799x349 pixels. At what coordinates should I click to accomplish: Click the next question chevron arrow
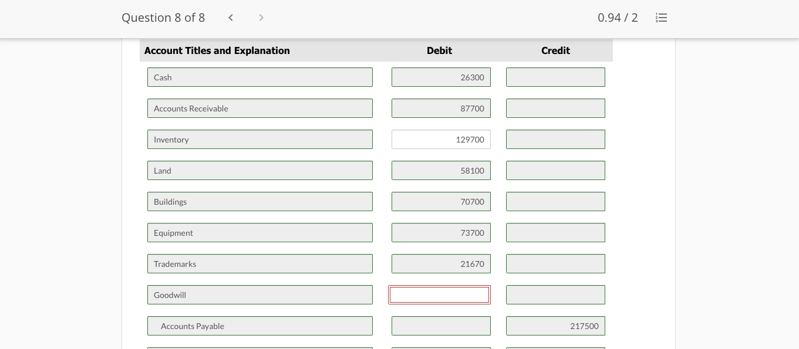(x=261, y=18)
